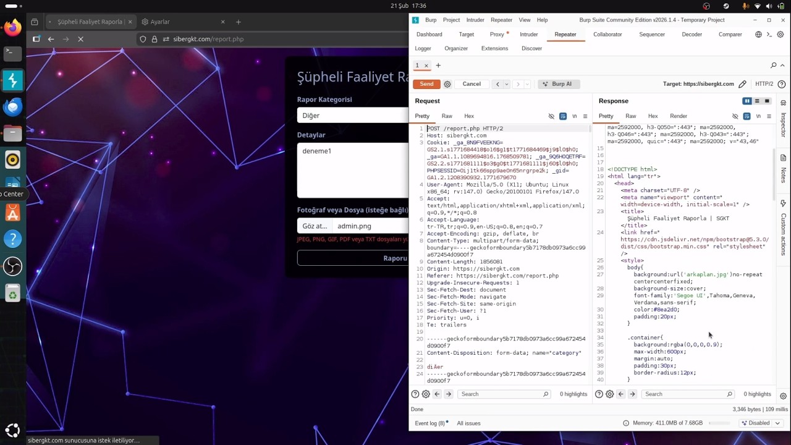Select combined tabbed layout view

pyautogui.click(x=767, y=101)
